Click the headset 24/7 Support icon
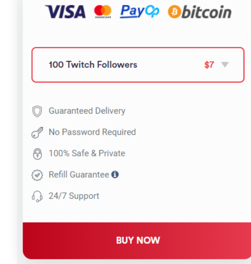Image resolution: width=251 pixels, height=264 pixels. [37, 196]
